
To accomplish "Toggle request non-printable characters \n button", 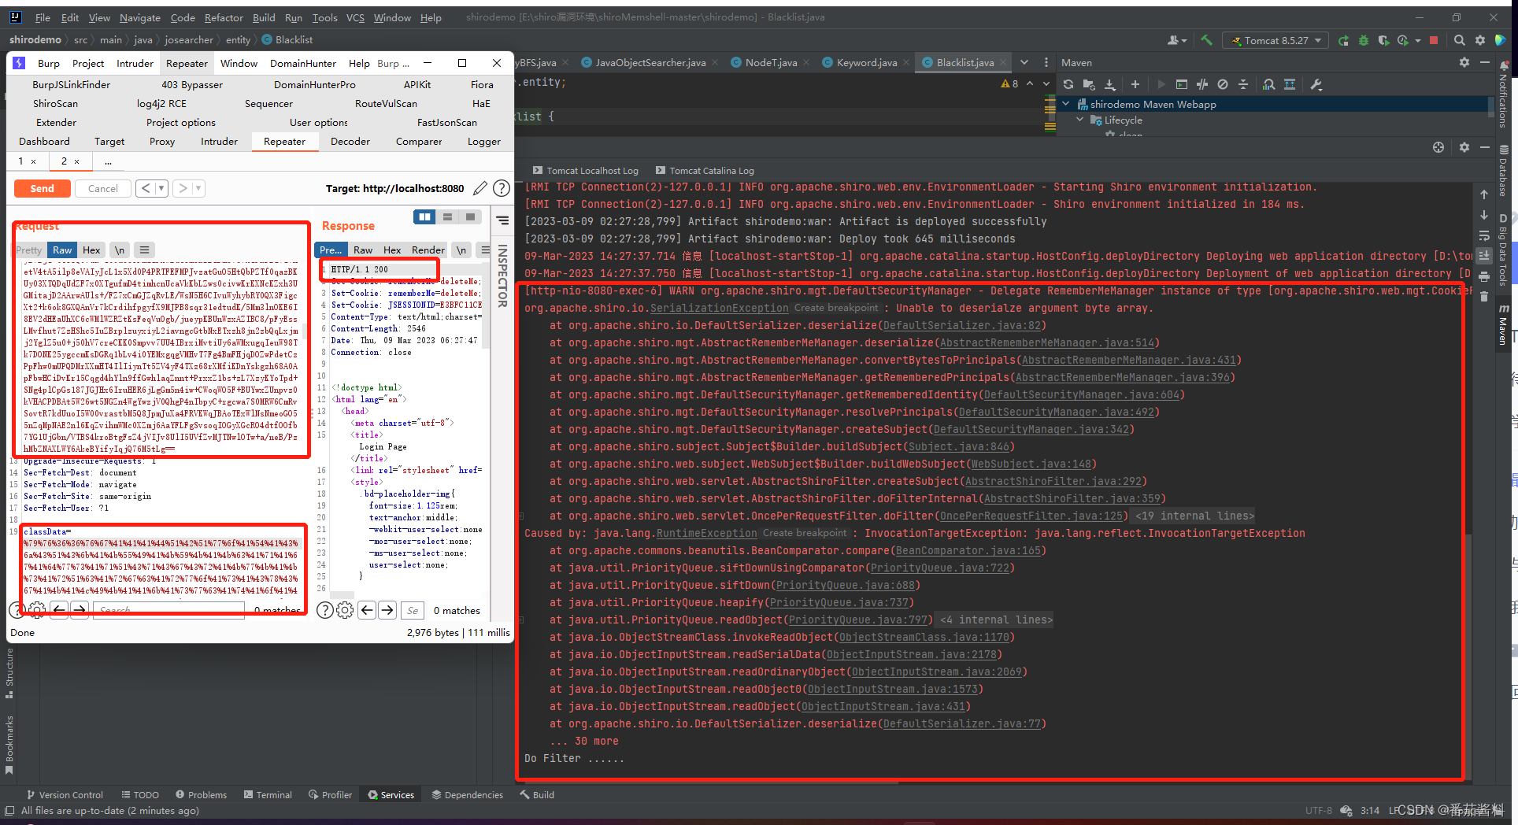I will click(x=120, y=250).
